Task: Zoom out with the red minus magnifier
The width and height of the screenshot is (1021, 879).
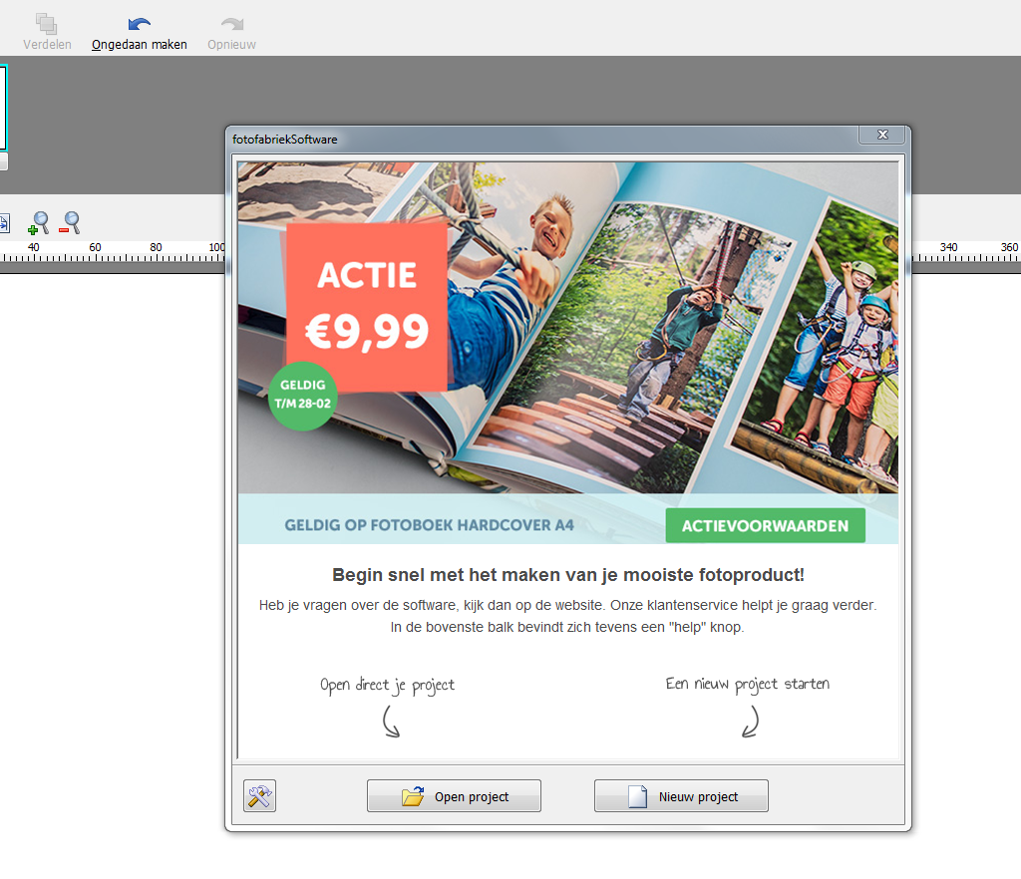Action: click(70, 223)
